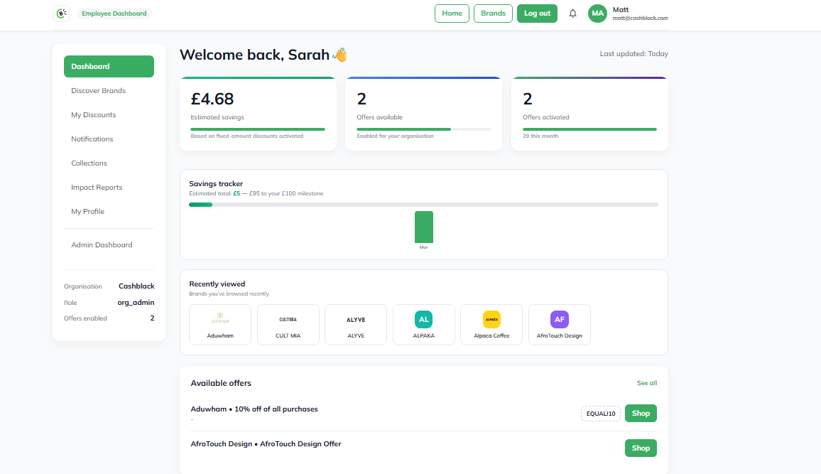Open Impact Reports
This screenshot has height=474, width=821.
click(x=97, y=187)
